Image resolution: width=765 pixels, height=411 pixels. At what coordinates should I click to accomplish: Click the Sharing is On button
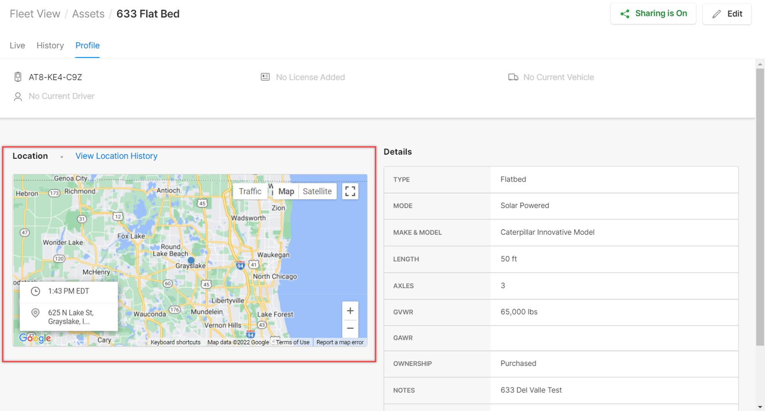tap(653, 14)
